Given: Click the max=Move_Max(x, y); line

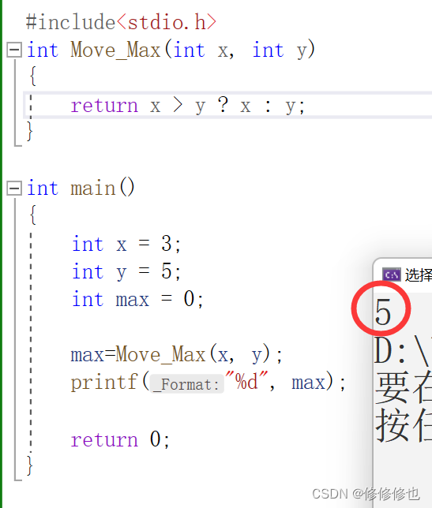Looking at the screenshot, I should 176,354.
